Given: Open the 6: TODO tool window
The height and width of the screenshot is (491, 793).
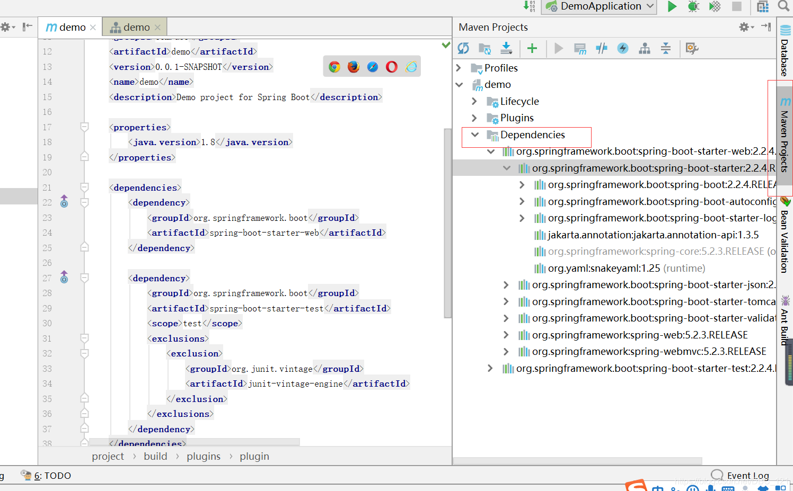Looking at the screenshot, I should point(46,476).
